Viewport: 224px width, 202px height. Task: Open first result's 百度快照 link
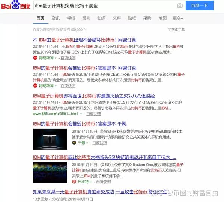(68, 58)
